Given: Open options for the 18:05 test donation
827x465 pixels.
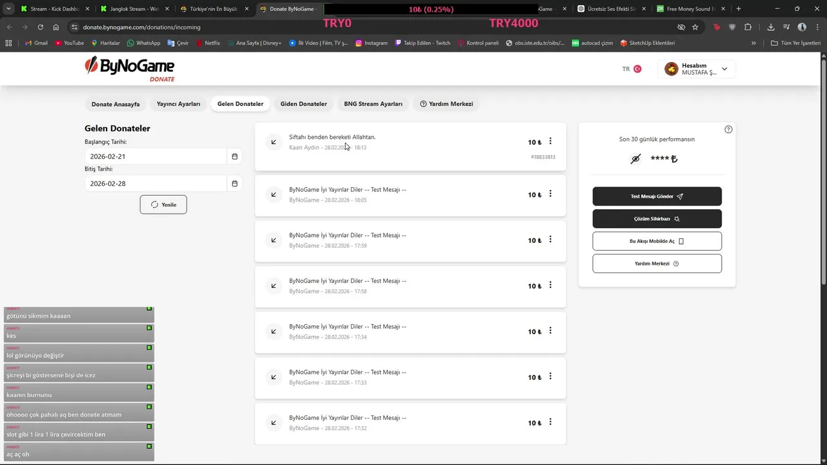Looking at the screenshot, I should point(550,194).
